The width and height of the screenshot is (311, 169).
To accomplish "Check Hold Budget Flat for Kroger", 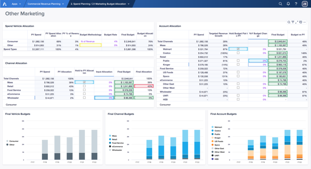I will tap(238, 64).
